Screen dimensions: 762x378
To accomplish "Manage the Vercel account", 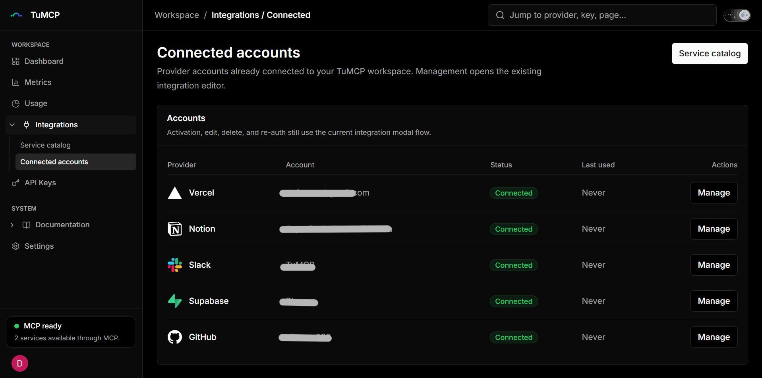I will pyautogui.click(x=714, y=193).
